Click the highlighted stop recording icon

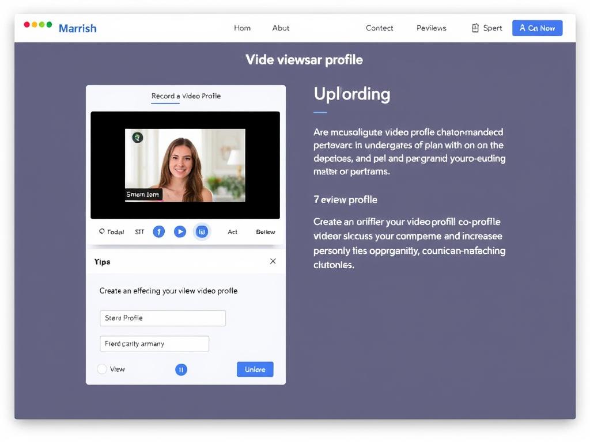202,232
